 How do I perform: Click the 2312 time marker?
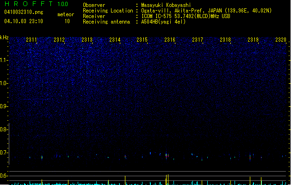[59, 40]
